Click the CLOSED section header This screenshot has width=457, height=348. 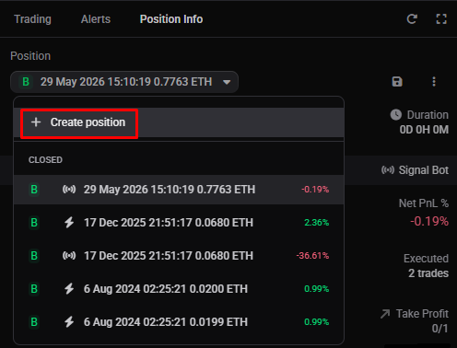click(45, 160)
